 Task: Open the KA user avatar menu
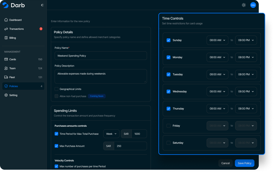click(253, 5)
